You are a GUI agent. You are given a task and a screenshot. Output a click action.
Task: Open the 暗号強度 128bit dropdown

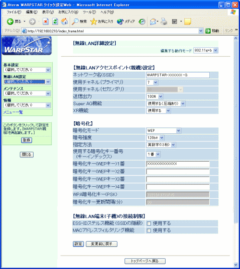[156, 138]
